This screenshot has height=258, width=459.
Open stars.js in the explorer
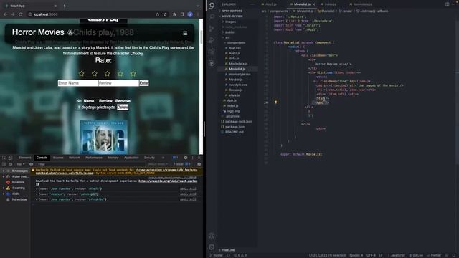[x=235, y=95]
